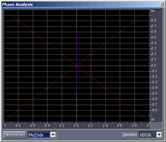This screenshot has width=166, height=142.
Task: Click the left S label on horizontal axis
Action: (x=5, y=126)
